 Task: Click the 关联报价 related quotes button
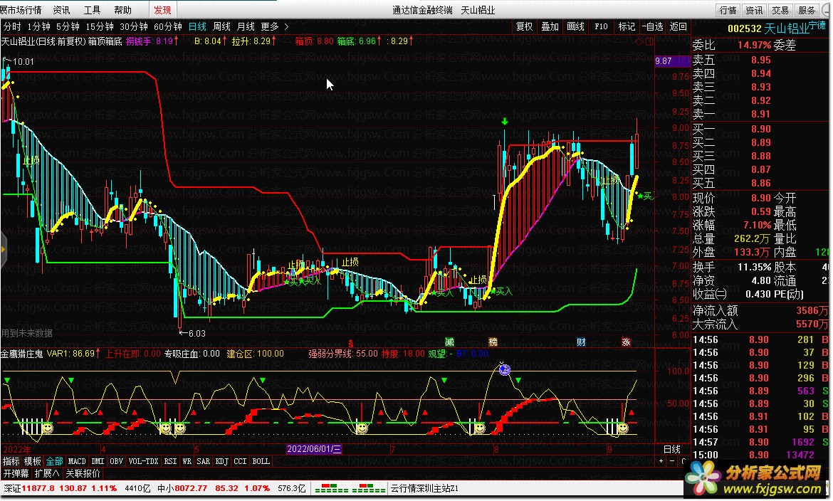point(83,473)
